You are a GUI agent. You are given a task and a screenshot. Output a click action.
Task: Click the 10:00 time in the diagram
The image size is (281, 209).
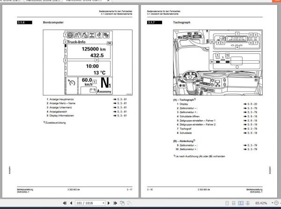(92, 66)
